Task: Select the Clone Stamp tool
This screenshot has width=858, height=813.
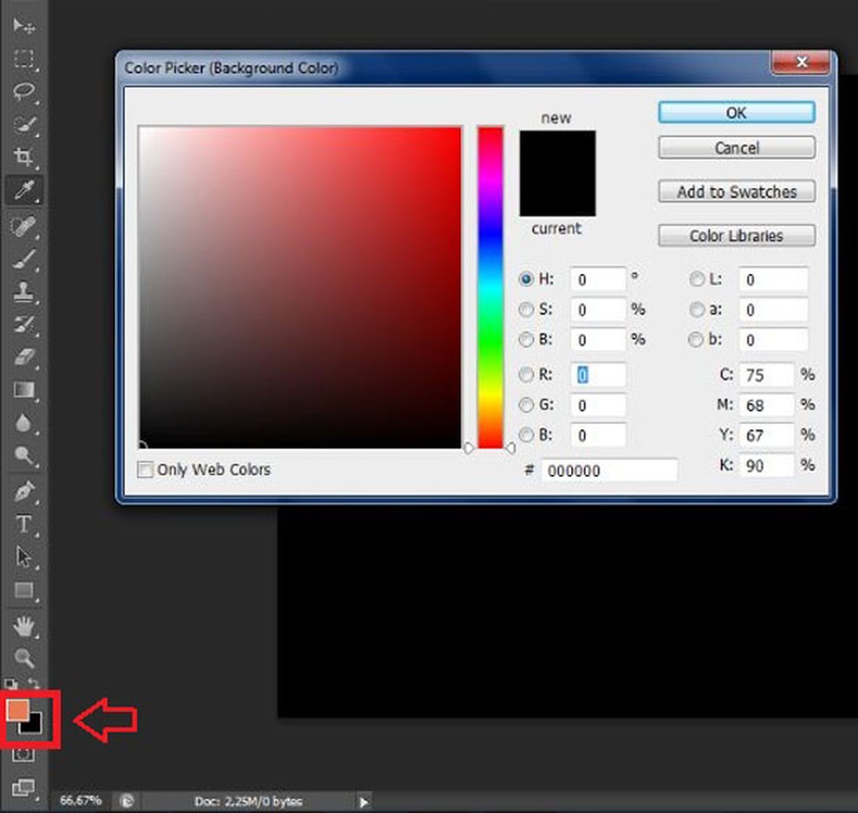Action: [24, 292]
